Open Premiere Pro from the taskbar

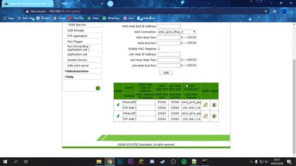pyautogui.click(x=130, y=162)
